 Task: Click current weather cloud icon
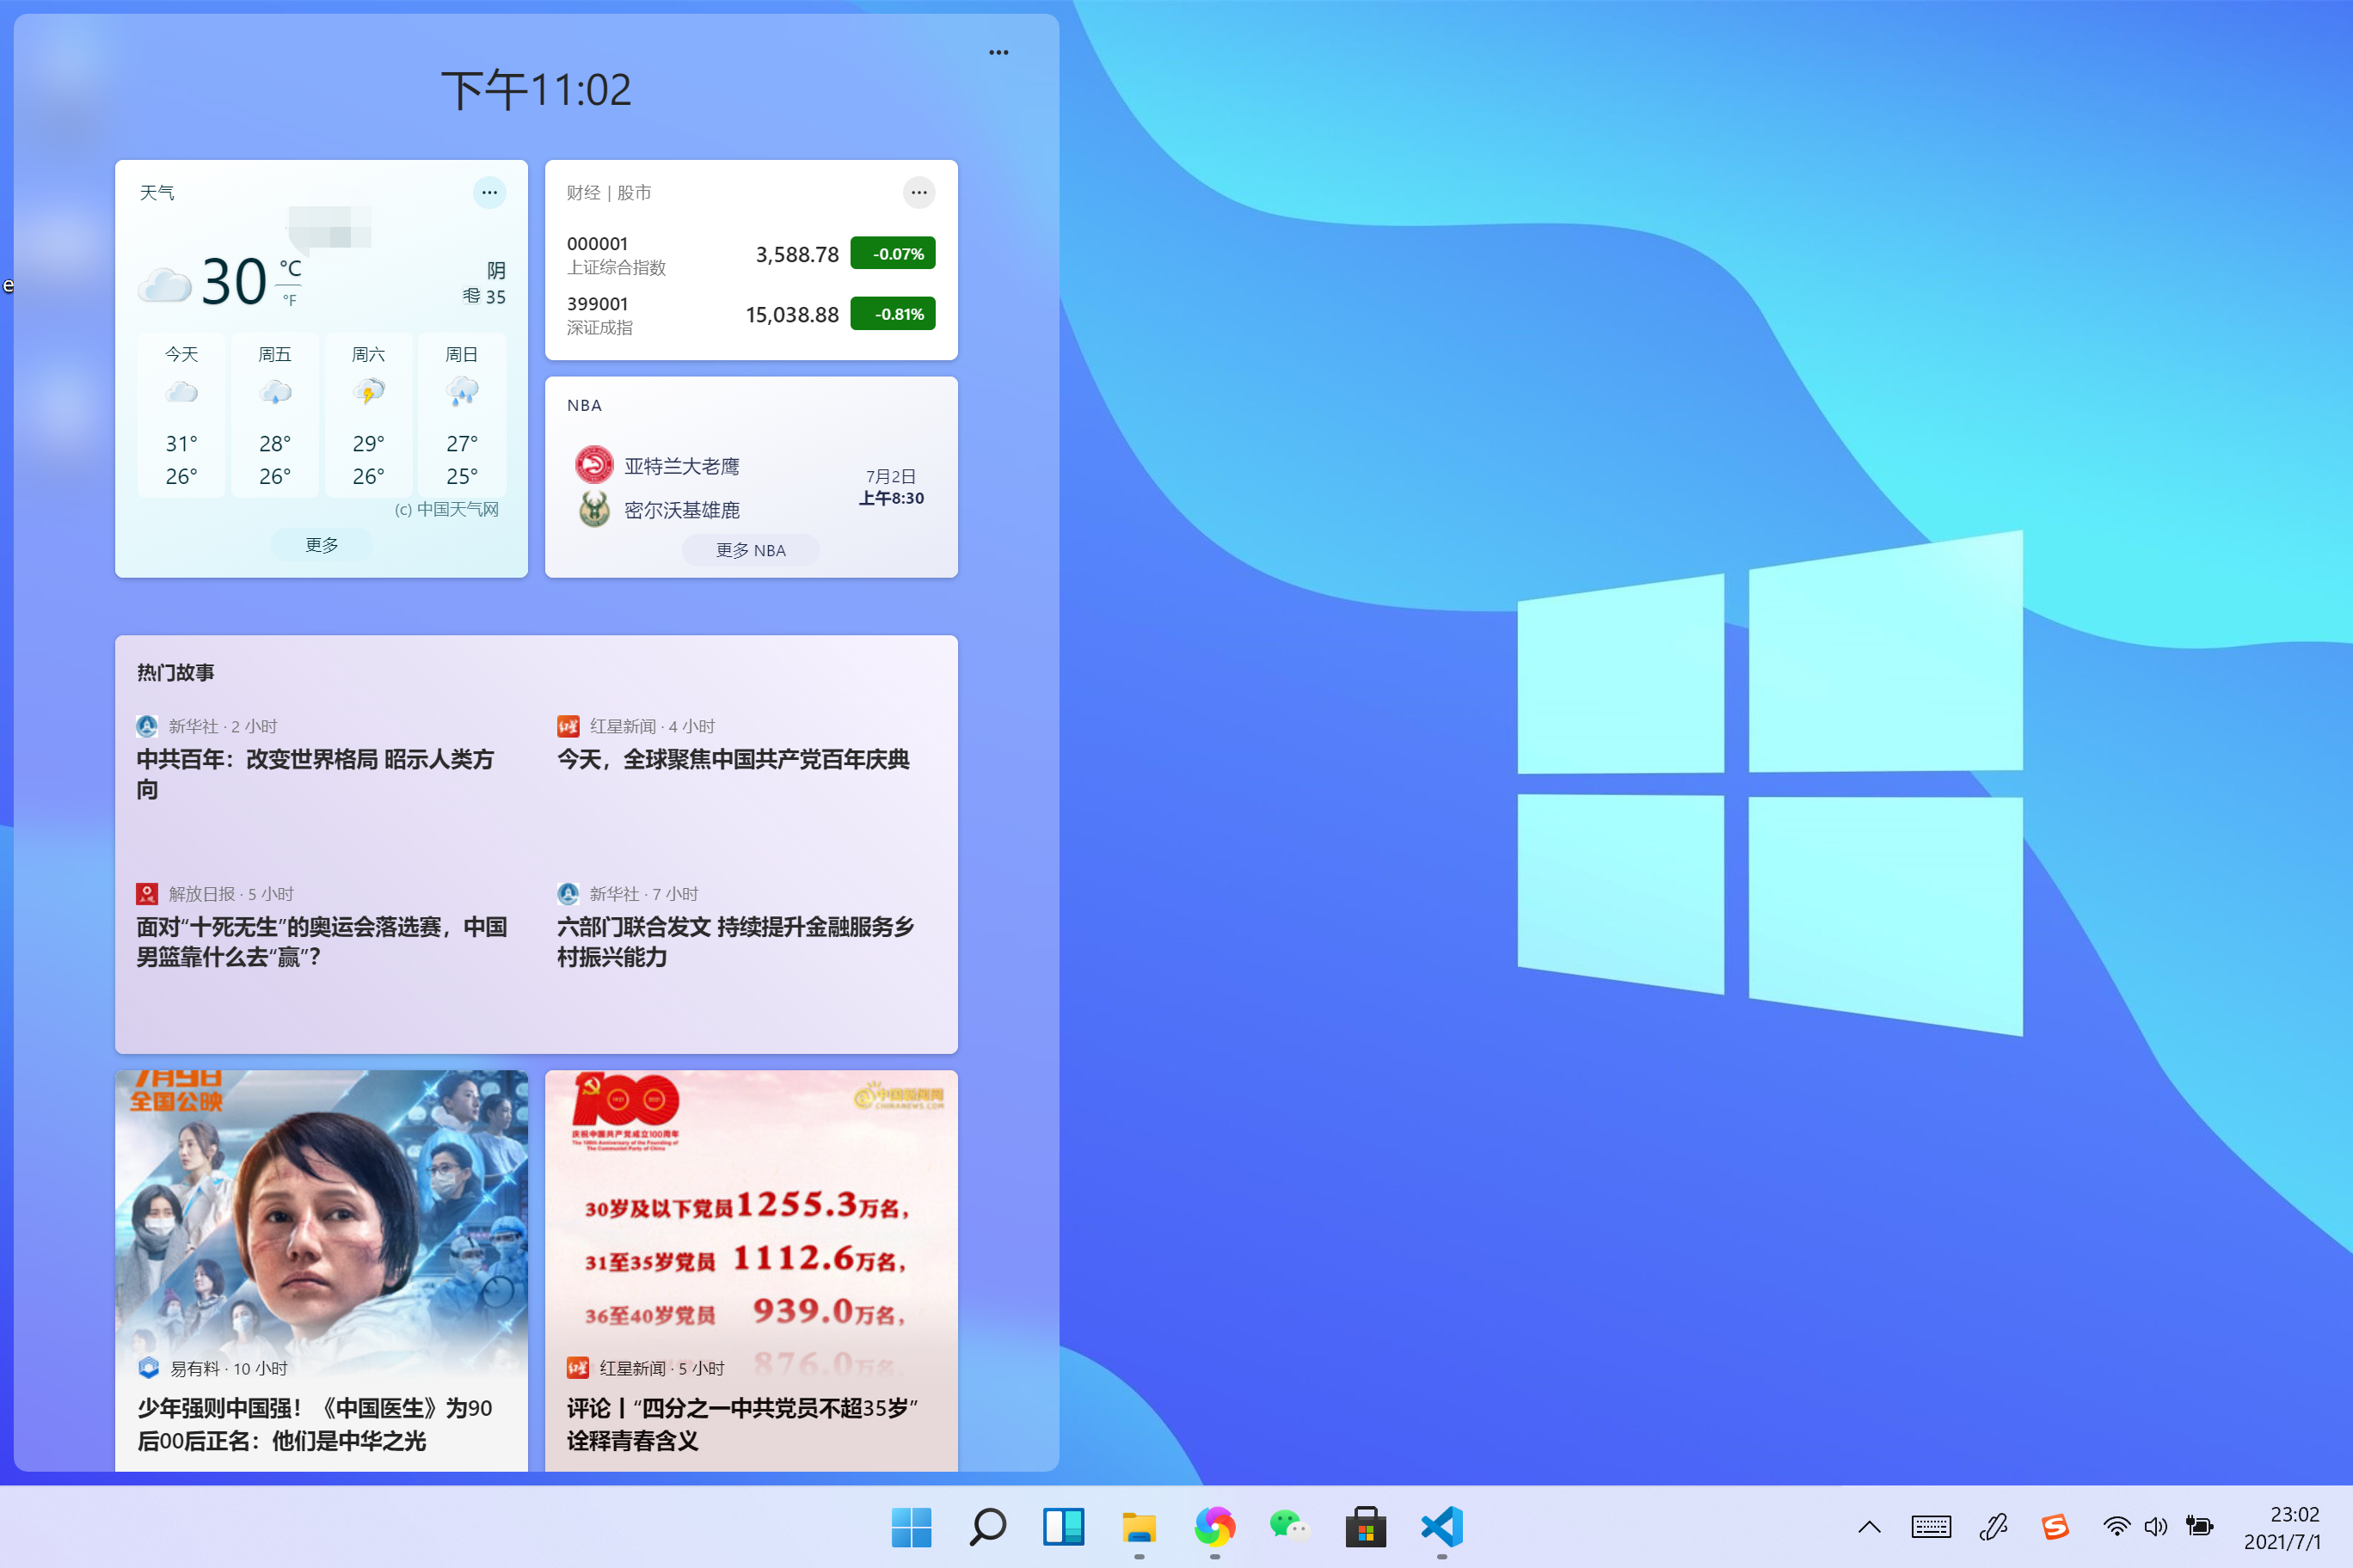164,285
